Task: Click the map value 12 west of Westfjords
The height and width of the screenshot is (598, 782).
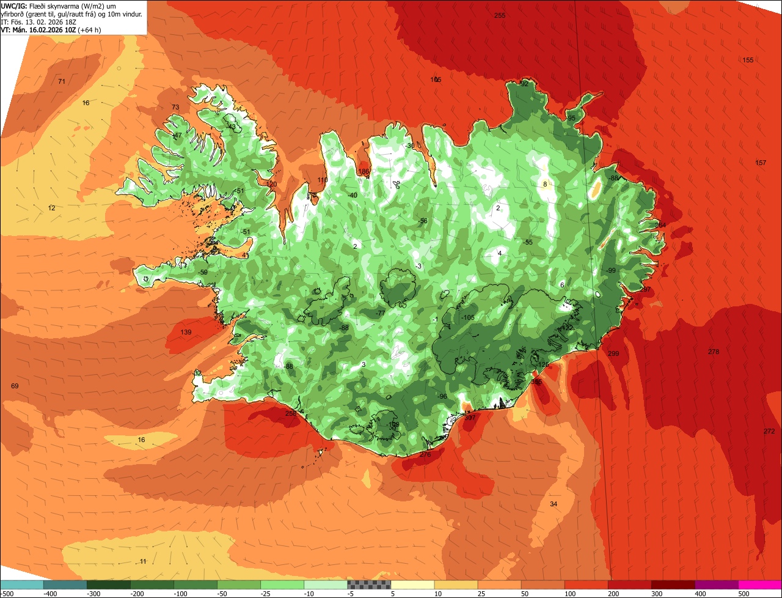Action: coord(51,209)
